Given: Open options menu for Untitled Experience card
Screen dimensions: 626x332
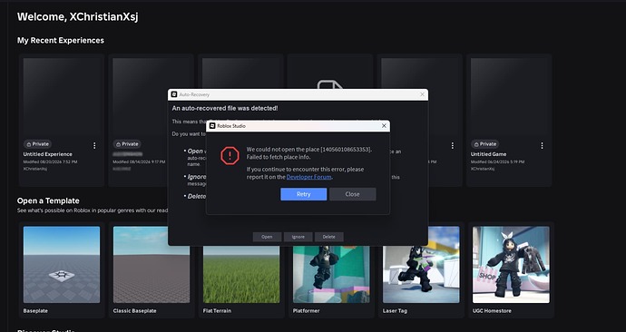Looking at the screenshot, I should click(x=94, y=146).
